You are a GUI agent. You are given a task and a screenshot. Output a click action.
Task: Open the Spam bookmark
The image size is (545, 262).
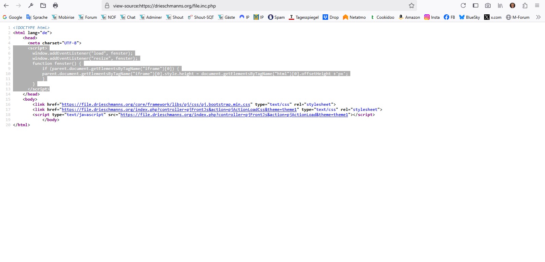[276, 17]
